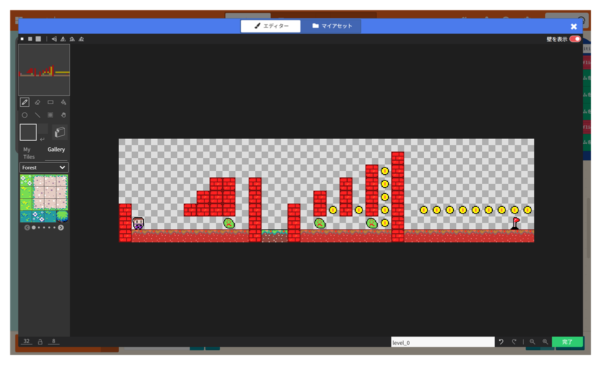This screenshot has height=365, width=601.
Task: Go to previous tile gallery page
Action: coord(27,228)
